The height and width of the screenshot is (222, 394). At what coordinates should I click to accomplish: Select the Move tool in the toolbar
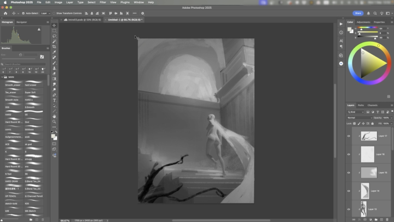point(54,25)
